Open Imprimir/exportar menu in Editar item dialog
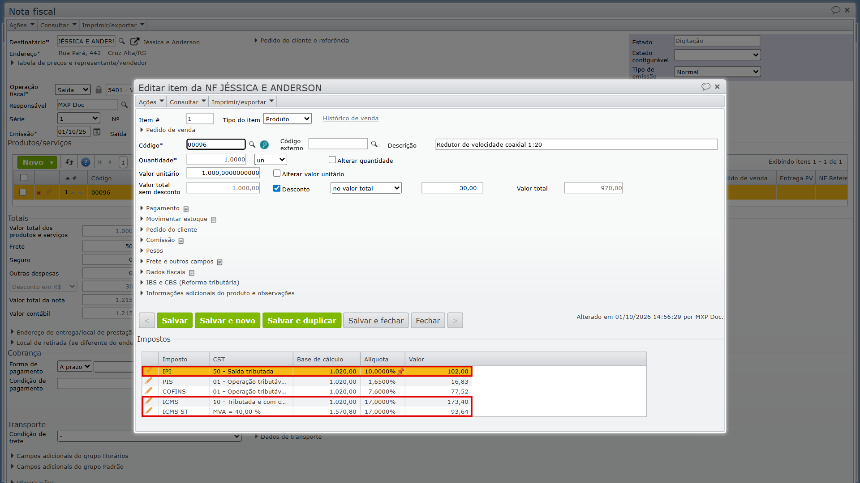860x483 pixels. point(242,102)
